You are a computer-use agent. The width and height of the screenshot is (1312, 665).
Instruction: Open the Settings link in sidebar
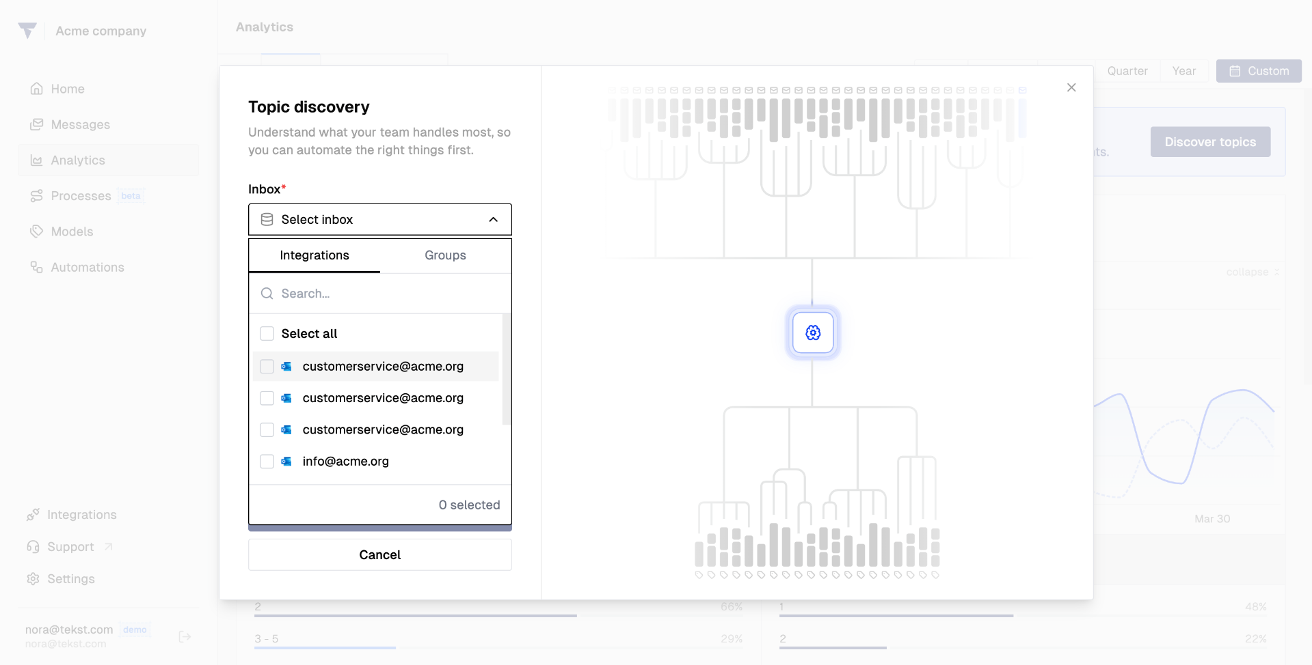tap(71, 579)
